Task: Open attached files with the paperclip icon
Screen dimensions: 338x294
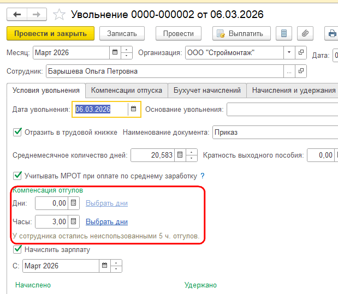Action: tap(305, 34)
